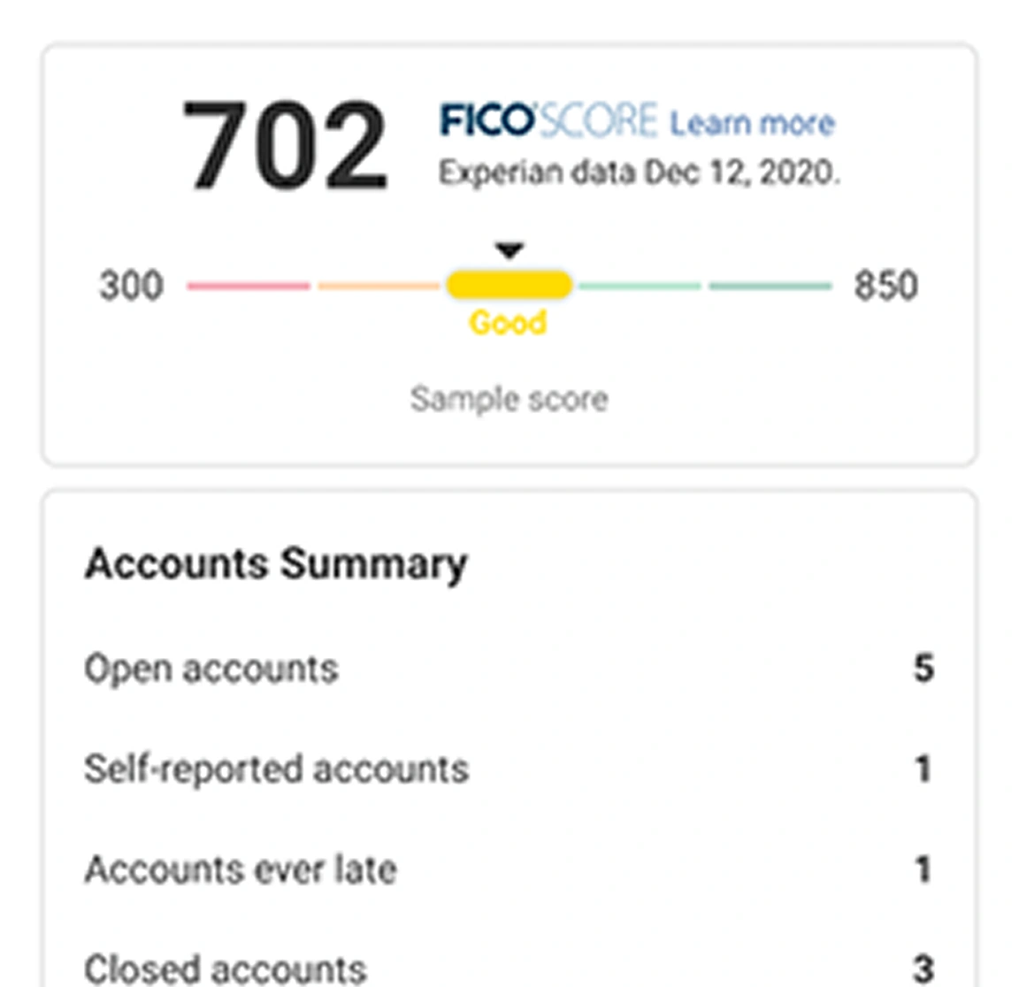Viewport: 1019px width, 987px height.
Task: Click the black triangle score marker
Action: point(509,251)
